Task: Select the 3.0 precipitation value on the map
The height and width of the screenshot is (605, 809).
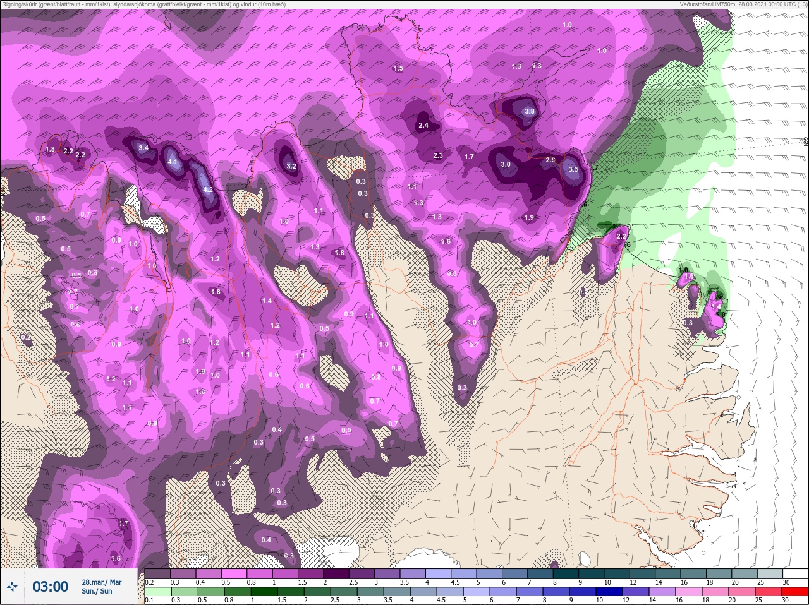Action: coord(506,164)
